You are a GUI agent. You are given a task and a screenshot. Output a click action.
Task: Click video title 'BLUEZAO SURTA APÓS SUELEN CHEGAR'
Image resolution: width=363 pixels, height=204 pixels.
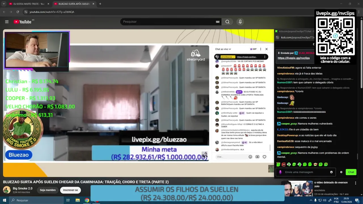[x=86, y=182]
